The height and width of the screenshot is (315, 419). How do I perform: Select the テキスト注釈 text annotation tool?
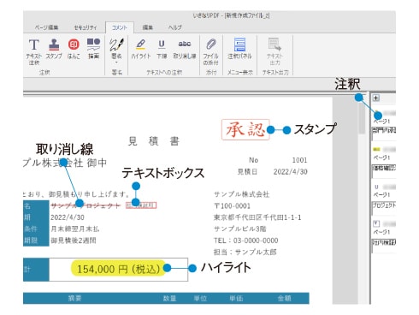pos(34,51)
